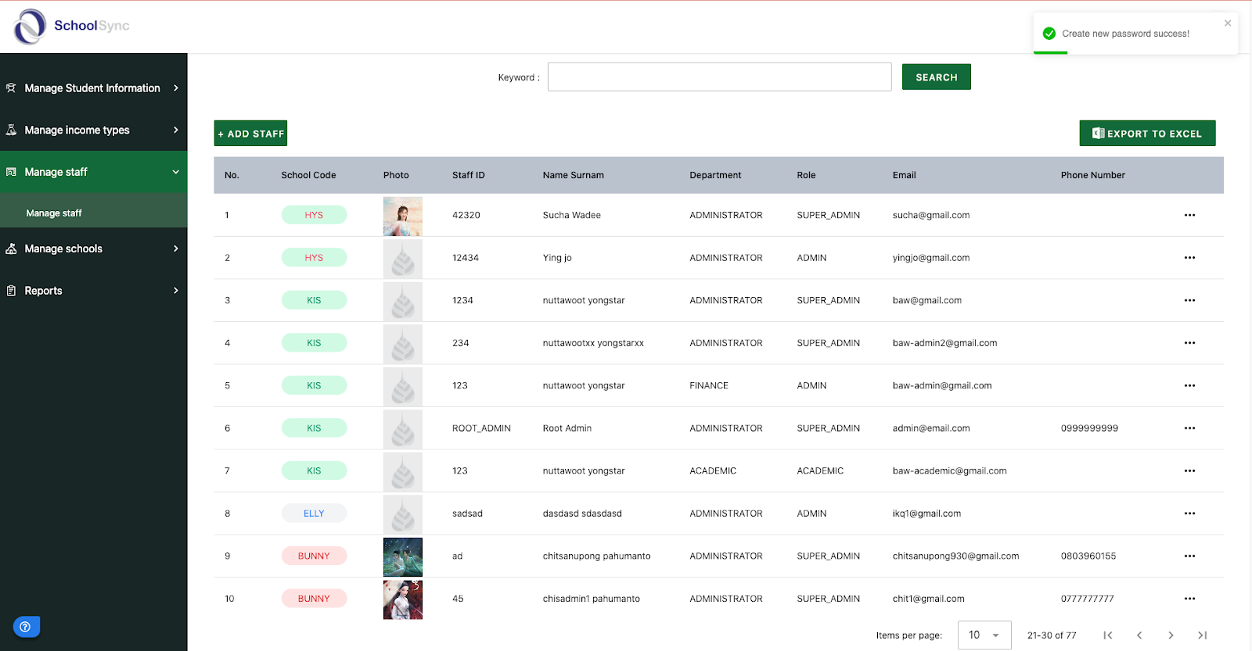The image size is (1252, 651).
Task: Open actions menu for baw@gmail.com row
Action: (x=1189, y=300)
